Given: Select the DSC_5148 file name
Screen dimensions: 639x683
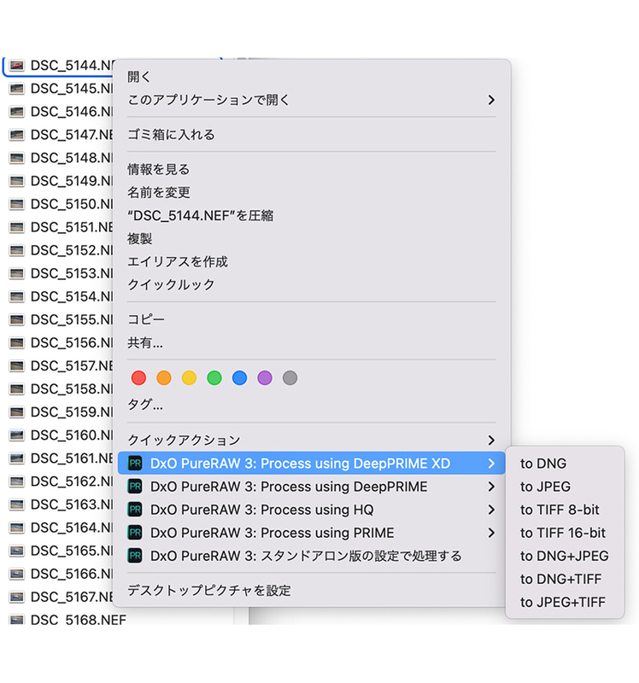Looking at the screenshot, I should tap(72, 158).
